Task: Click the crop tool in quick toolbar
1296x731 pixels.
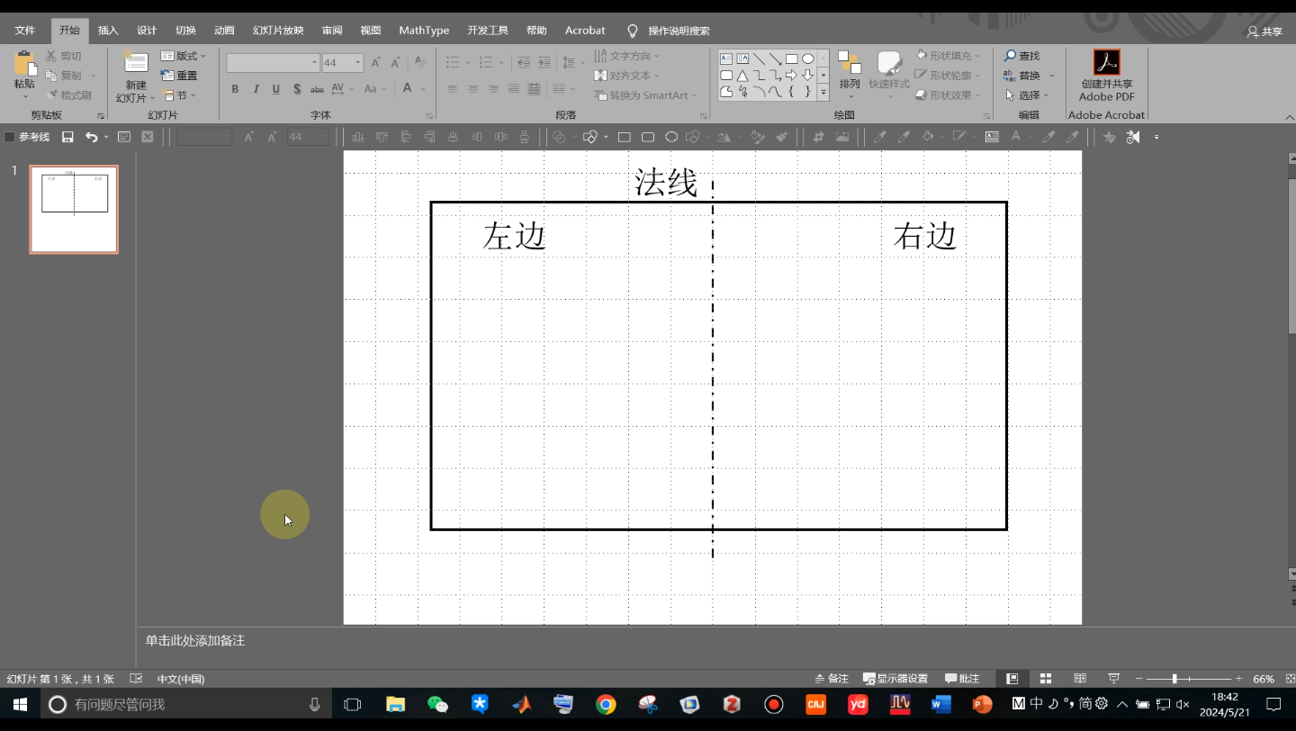Action: pos(819,137)
